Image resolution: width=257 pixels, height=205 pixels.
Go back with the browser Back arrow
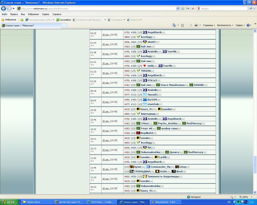point(3,8)
